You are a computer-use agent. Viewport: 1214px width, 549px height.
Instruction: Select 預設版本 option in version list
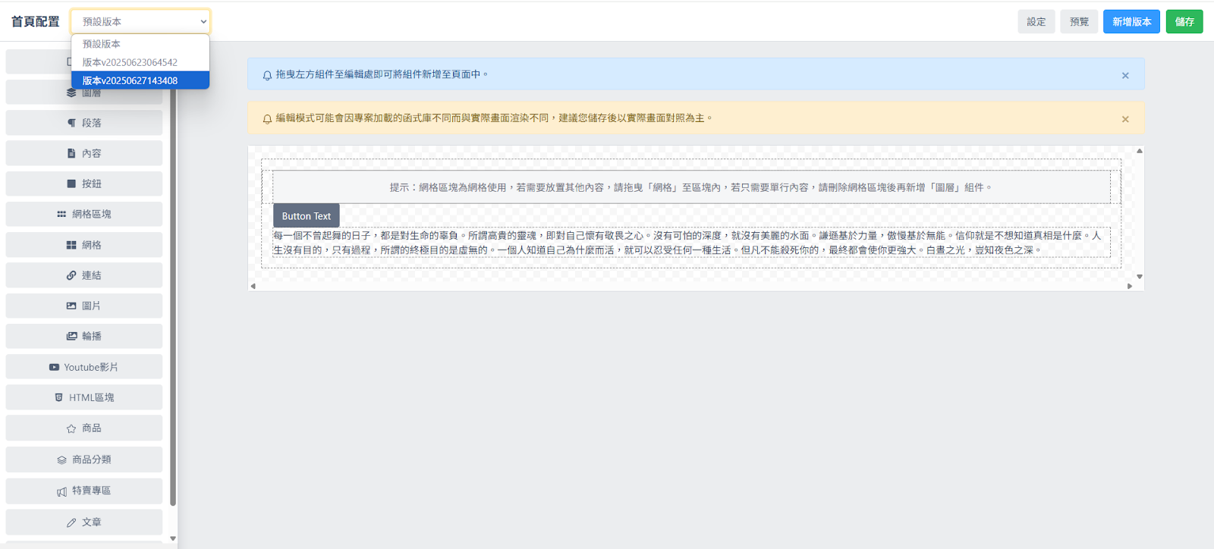click(x=140, y=44)
